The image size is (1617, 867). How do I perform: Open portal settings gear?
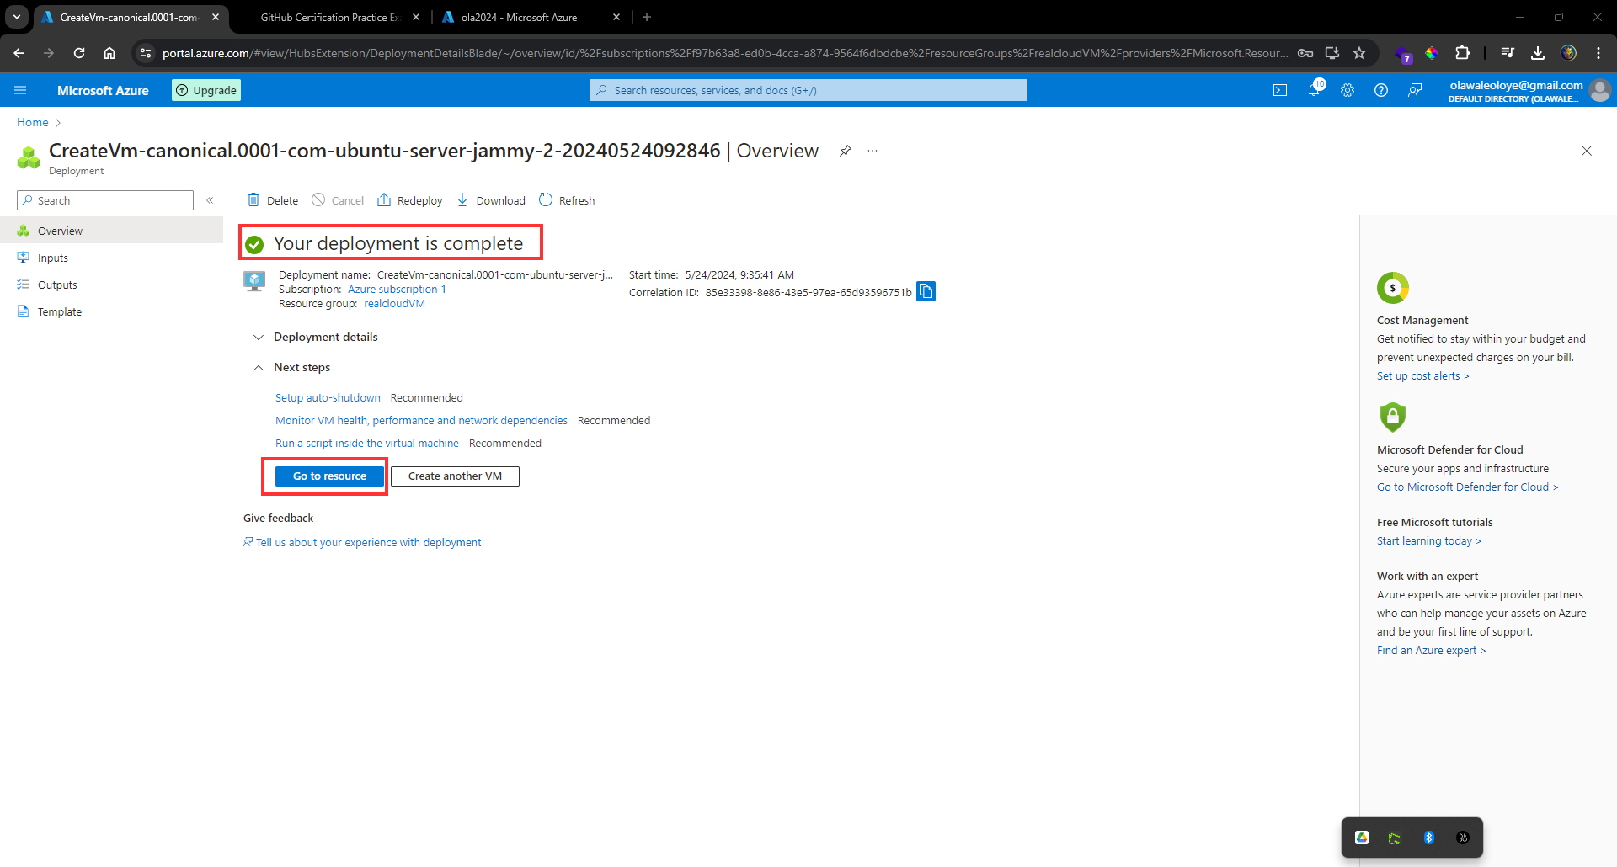(1347, 90)
